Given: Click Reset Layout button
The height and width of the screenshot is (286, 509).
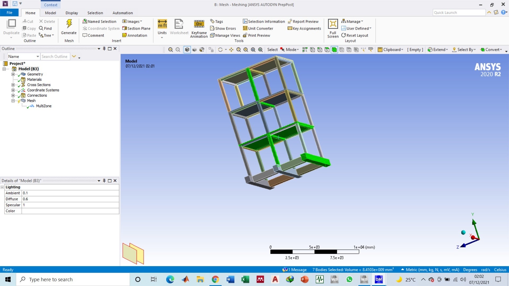Looking at the screenshot, I should click(355, 35).
